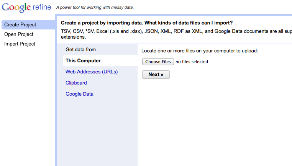This screenshot has width=292, height=166.
Task: Click the "Get data from" header
Action: point(80,50)
